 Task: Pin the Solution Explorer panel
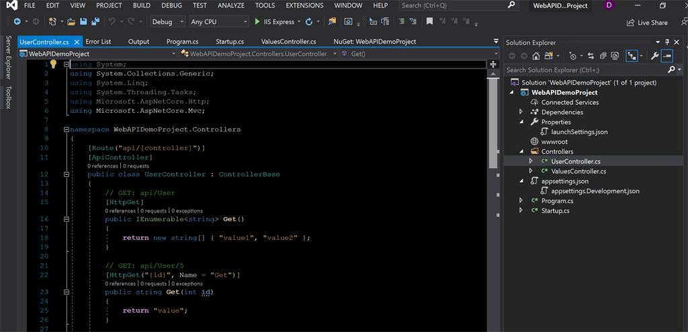click(667, 42)
